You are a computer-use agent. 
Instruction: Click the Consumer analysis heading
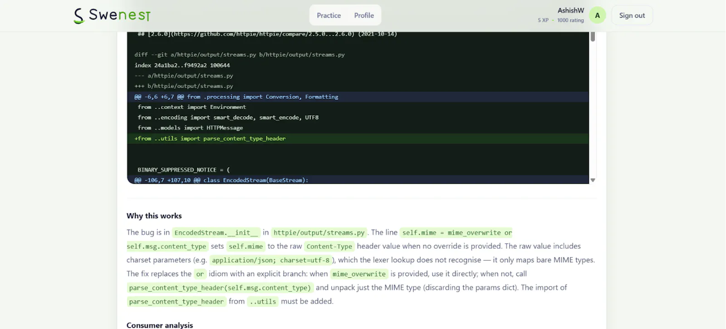pos(160,325)
